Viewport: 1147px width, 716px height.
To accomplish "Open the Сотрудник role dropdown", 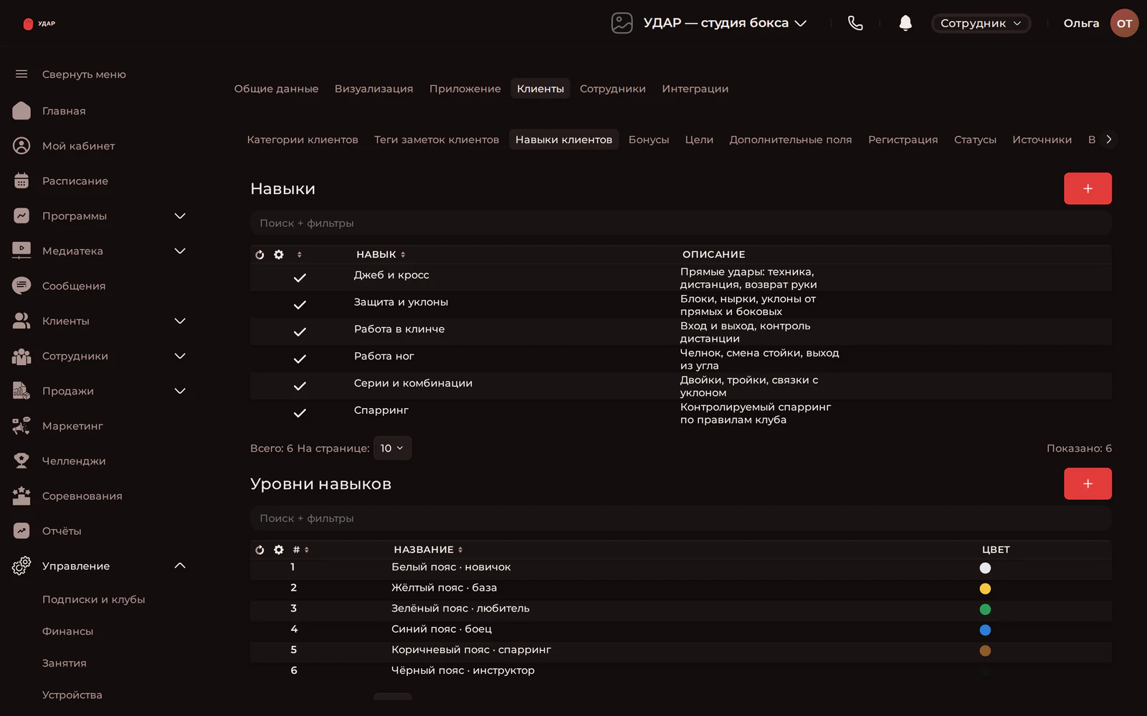I will tap(981, 23).
